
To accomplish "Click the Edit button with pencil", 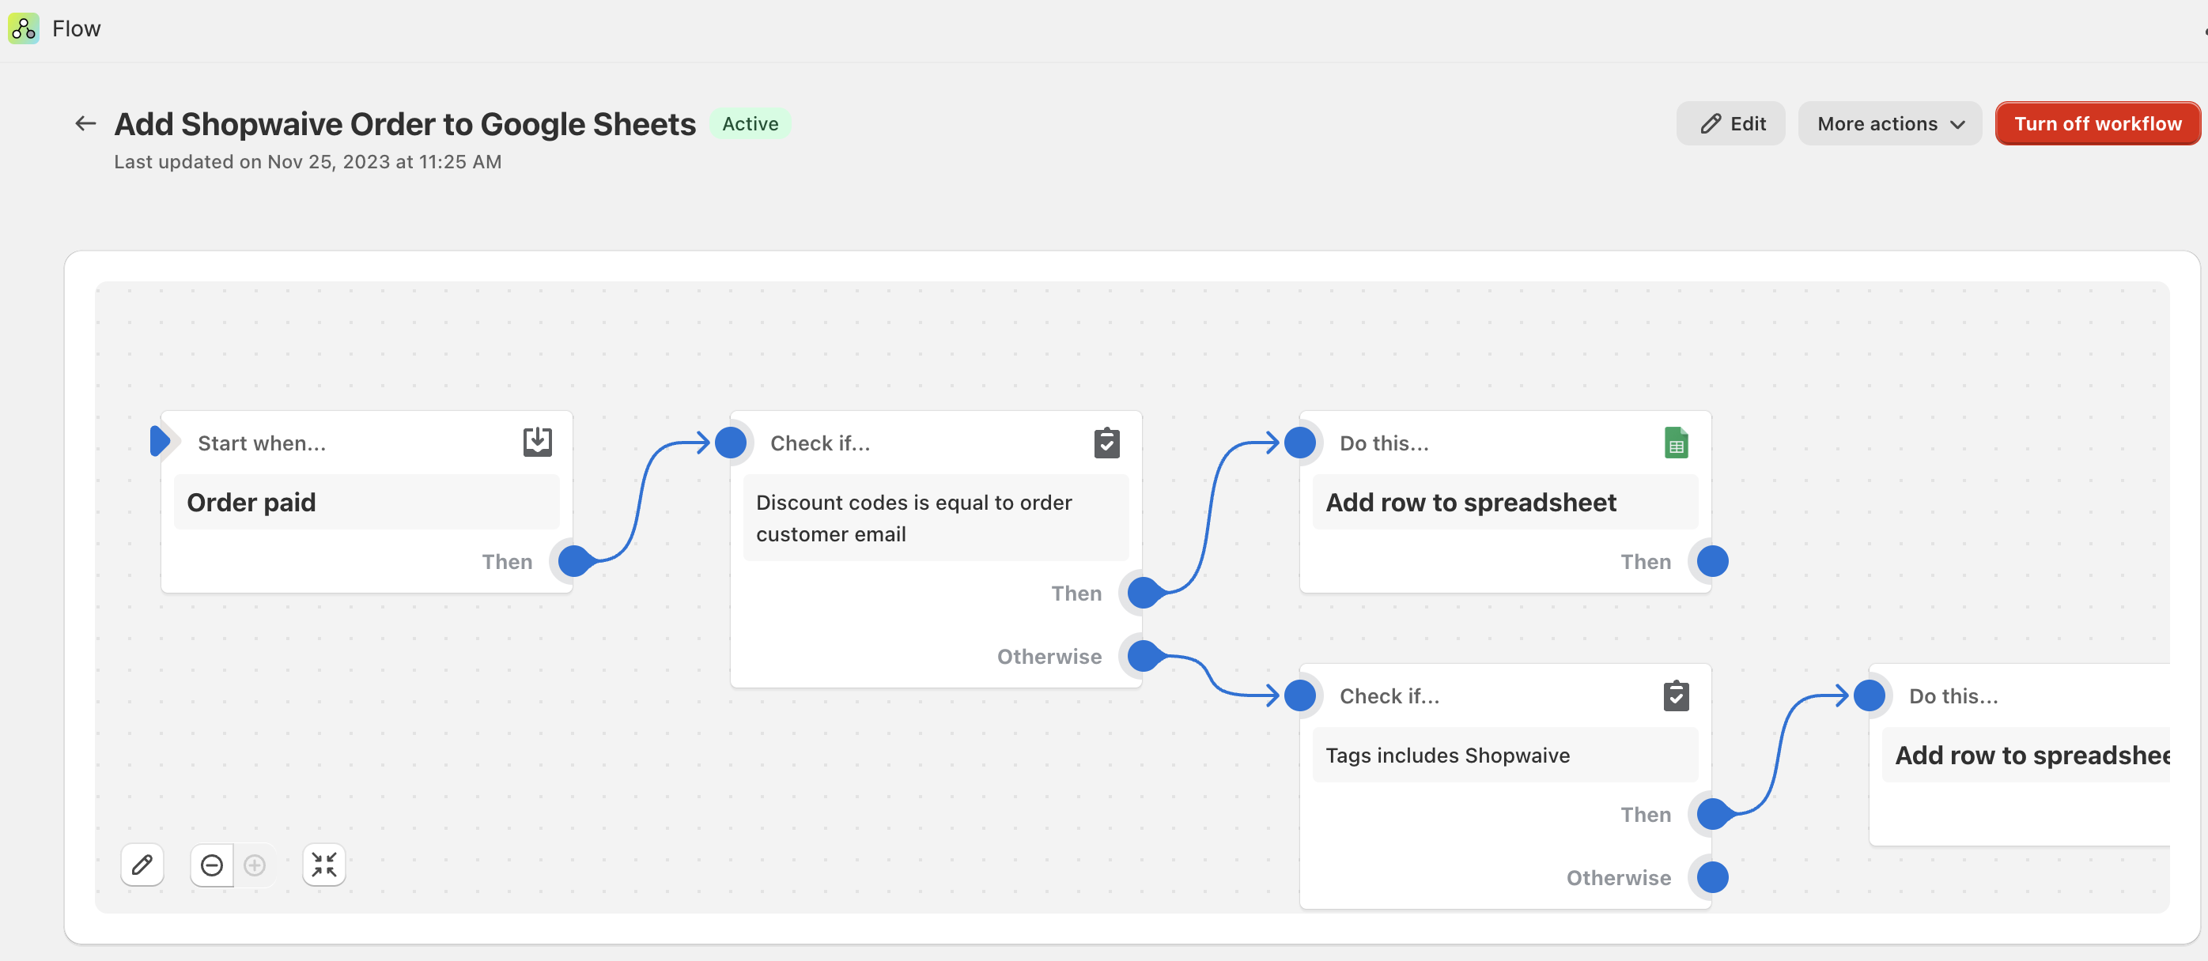I will click(1730, 123).
